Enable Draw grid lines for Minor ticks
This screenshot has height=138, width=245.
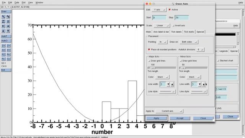tap(181, 61)
